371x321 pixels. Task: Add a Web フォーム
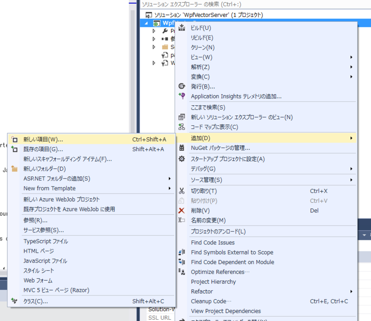[x=91, y=280]
